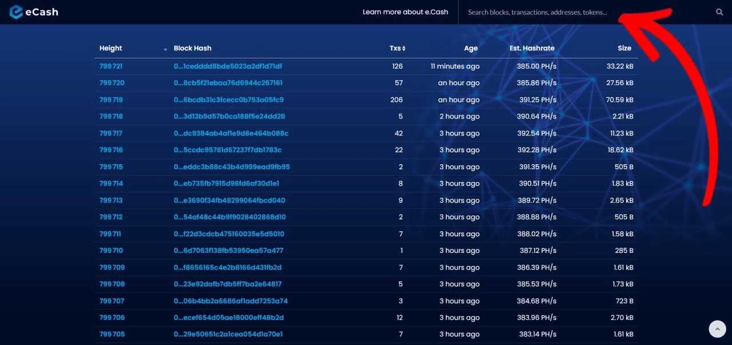Select block 799710 height link
732x345 pixels.
coord(111,251)
